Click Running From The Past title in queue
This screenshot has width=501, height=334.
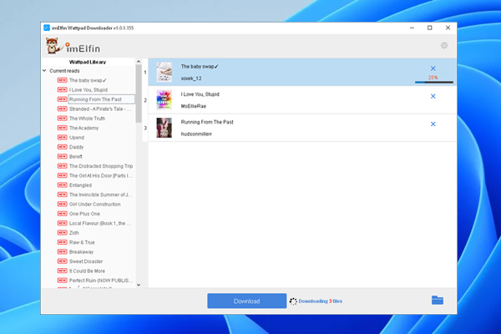click(207, 122)
